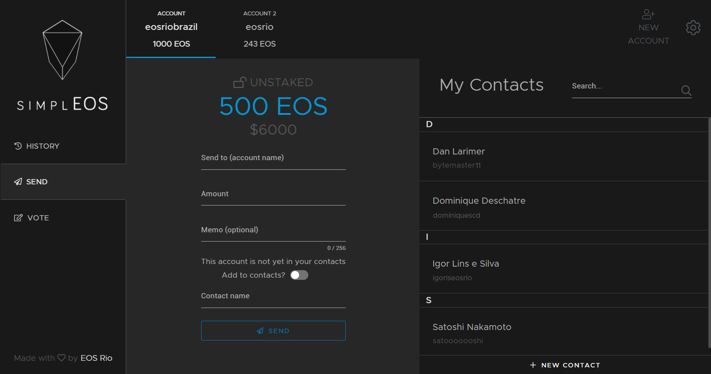Click the My Contacts heading
711x374 pixels.
pyautogui.click(x=491, y=85)
